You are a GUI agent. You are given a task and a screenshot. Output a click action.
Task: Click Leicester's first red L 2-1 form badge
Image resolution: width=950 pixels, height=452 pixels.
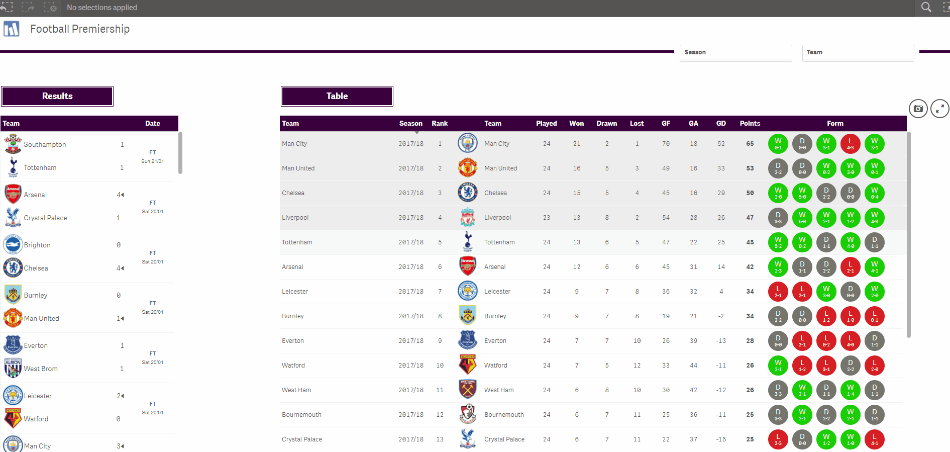[x=778, y=291]
